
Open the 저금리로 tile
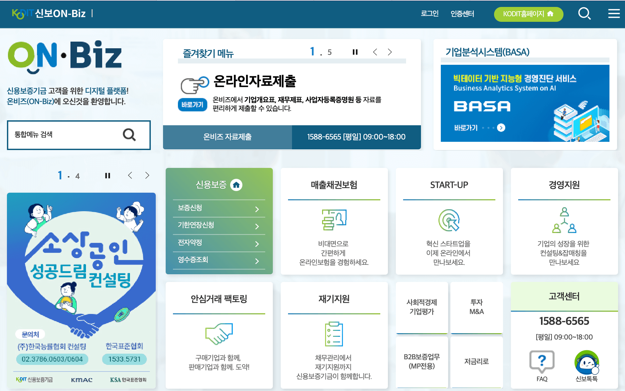[477, 362]
